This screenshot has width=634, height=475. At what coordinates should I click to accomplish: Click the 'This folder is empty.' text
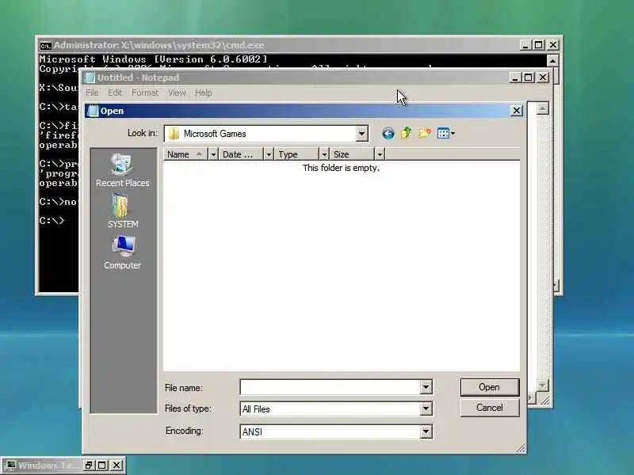point(341,168)
